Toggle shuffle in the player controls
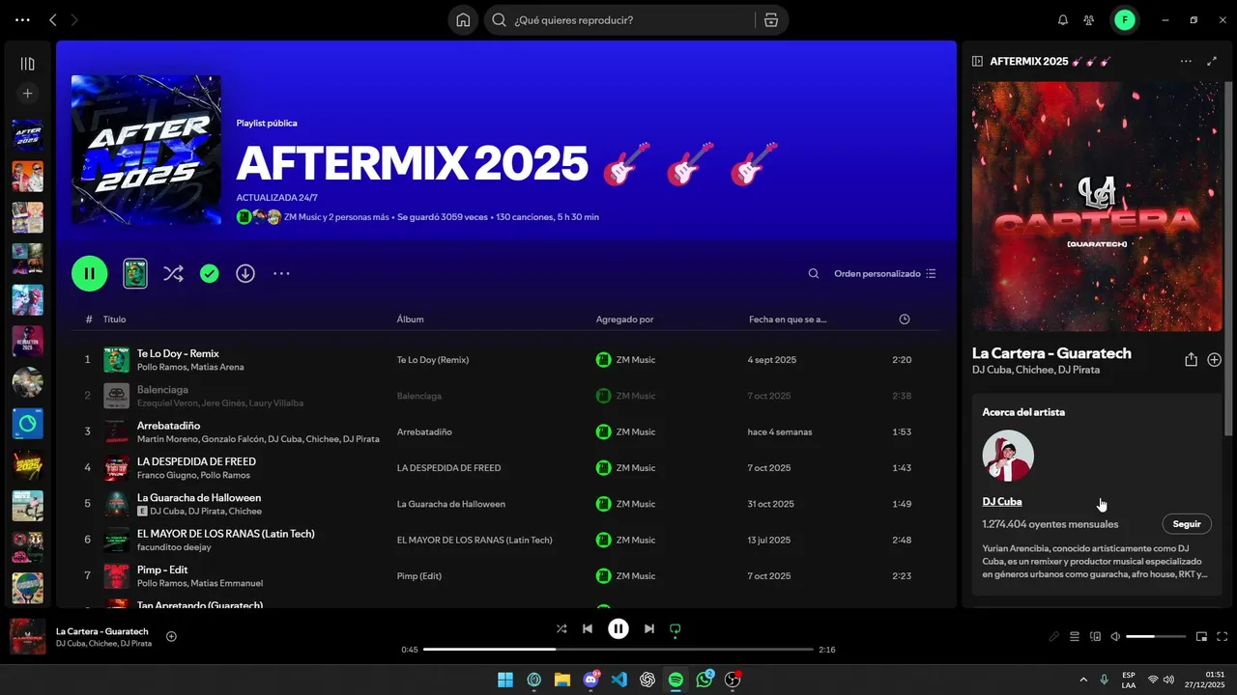 561,628
